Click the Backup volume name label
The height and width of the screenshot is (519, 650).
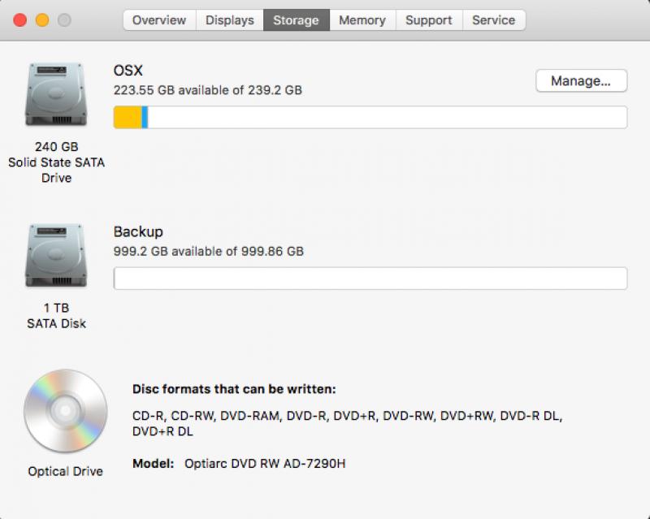click(138, 231)
